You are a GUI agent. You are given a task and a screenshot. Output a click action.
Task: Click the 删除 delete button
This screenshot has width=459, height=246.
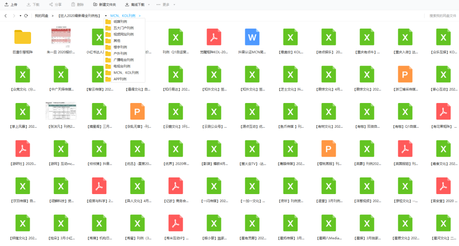point(78,5)
